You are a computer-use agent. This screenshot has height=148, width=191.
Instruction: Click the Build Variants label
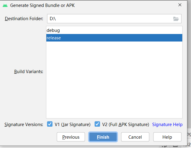click(x=29, y=72)
